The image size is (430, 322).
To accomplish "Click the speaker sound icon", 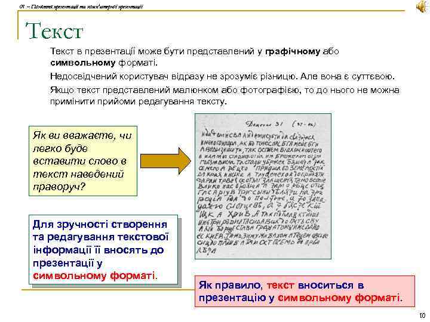I will tap(422, 7).
